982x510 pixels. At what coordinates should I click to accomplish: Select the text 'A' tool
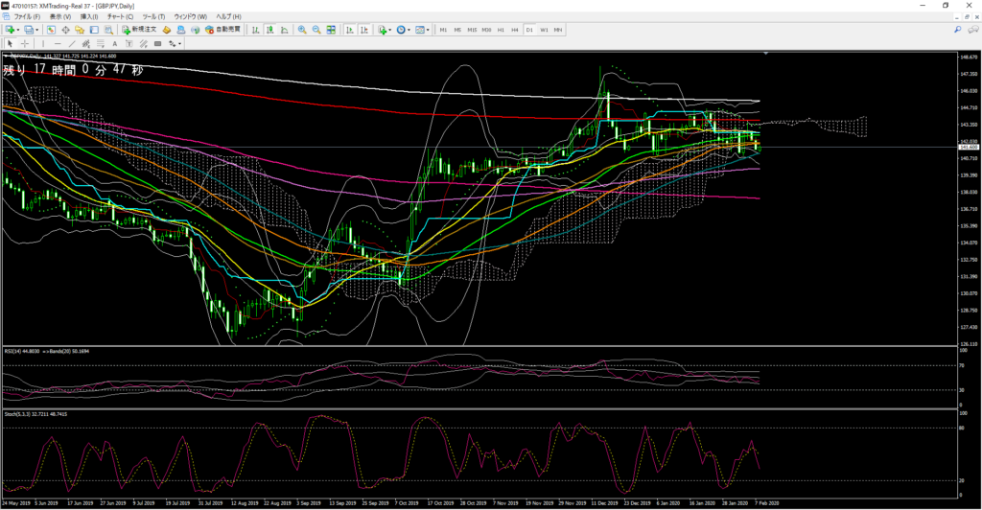pyautogui.click(x=115, y=44)
